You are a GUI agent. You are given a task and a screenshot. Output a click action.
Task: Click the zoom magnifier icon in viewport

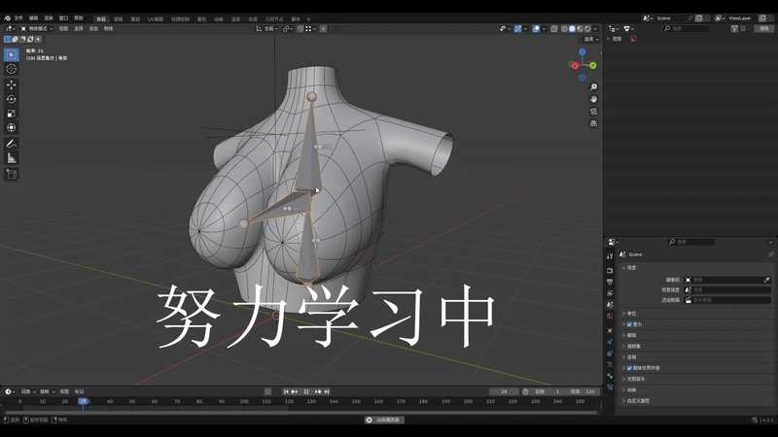click(593, 87)
